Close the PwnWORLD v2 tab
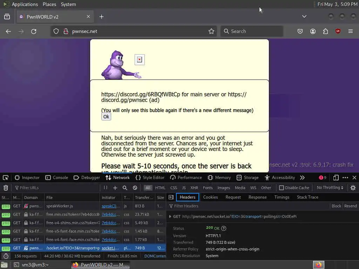 click(88, 16)
